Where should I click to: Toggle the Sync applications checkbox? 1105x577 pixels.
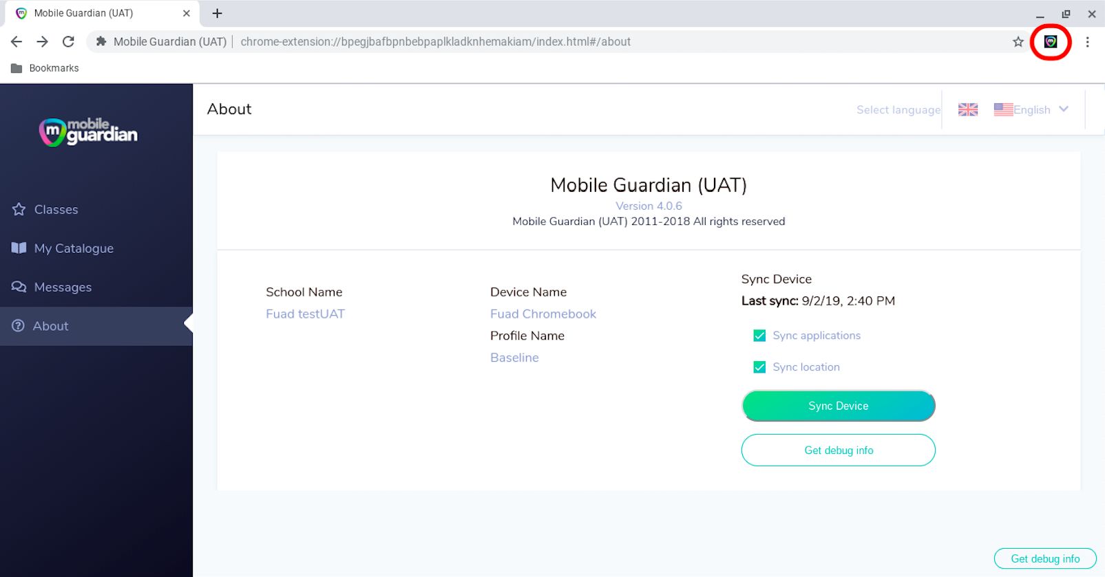(759, 336)
